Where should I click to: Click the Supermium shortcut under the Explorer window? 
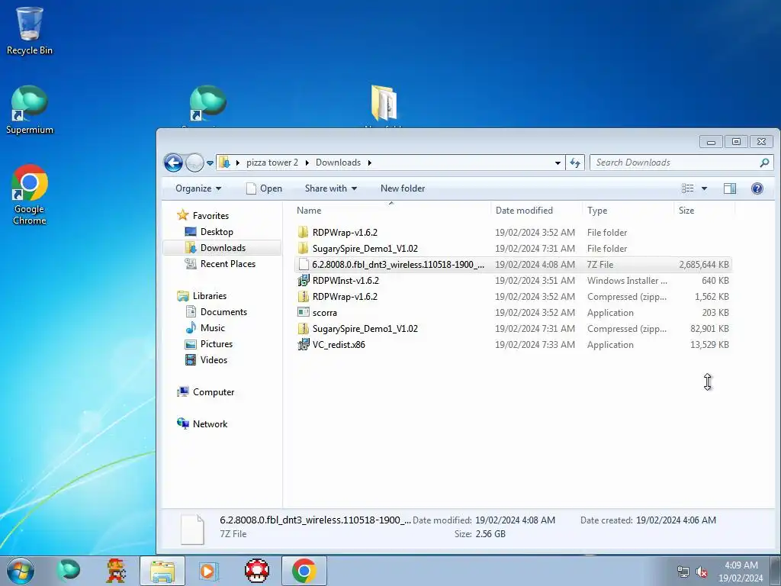(208, 105)
